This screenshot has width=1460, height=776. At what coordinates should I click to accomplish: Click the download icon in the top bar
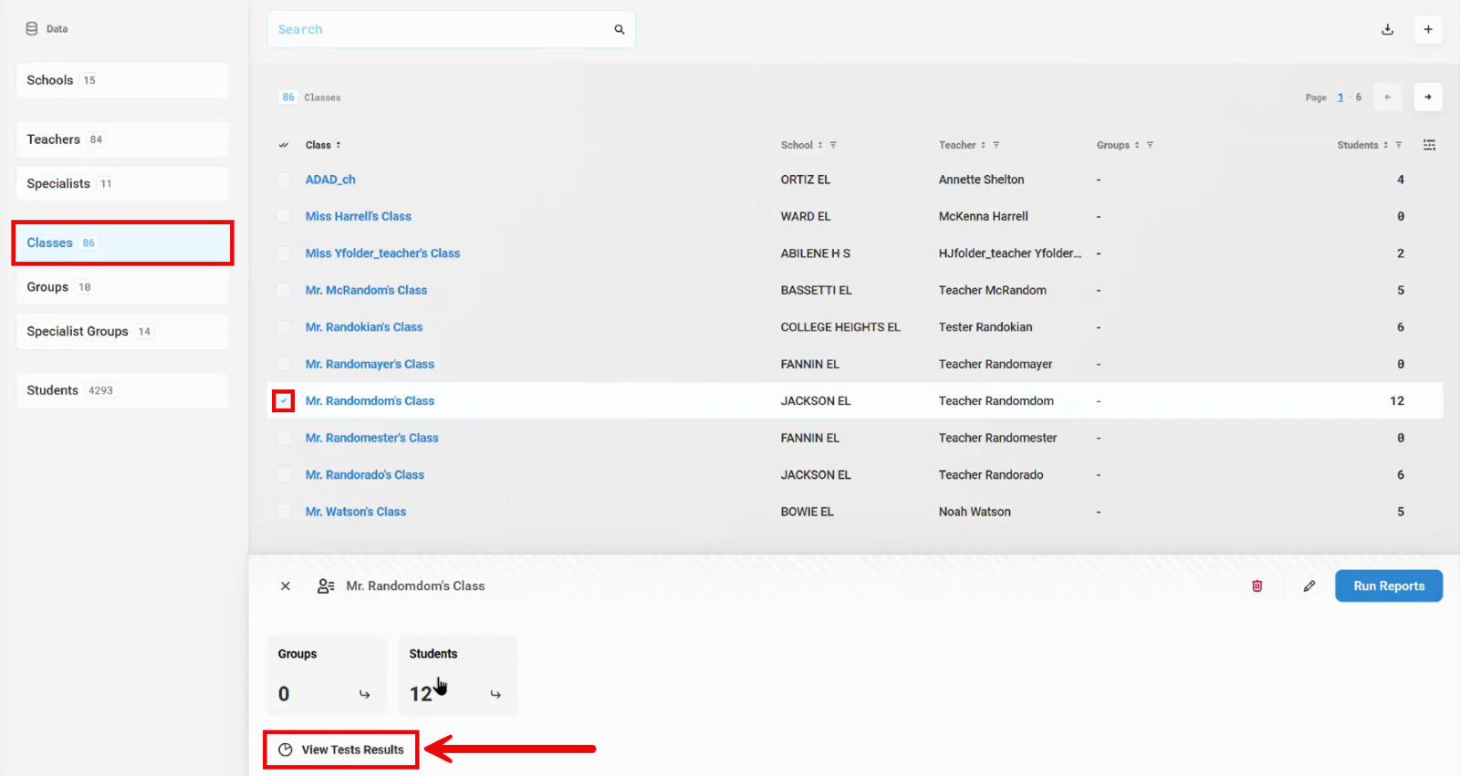1387,29
